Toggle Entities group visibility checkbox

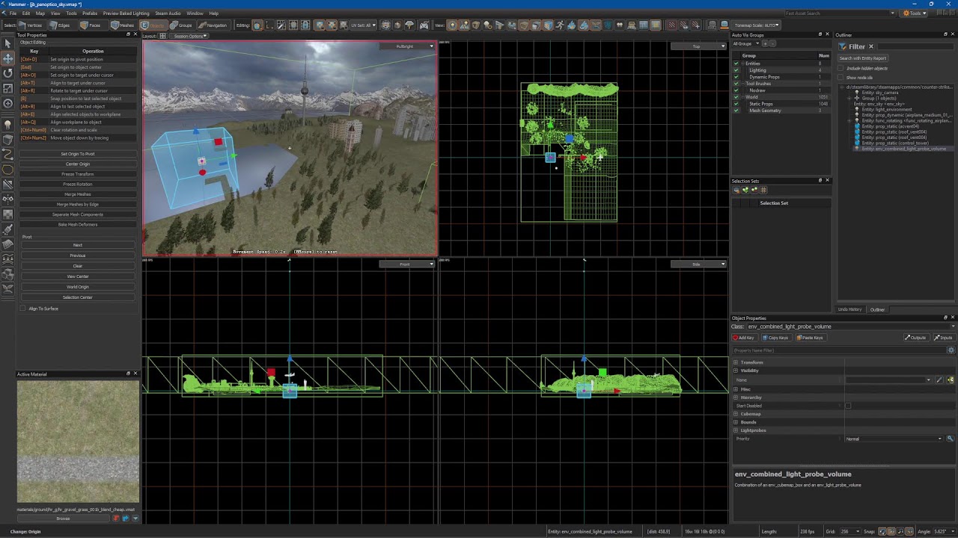tap(736, 64)
